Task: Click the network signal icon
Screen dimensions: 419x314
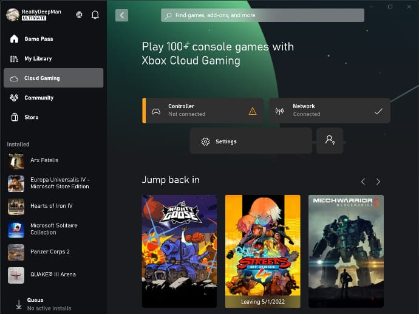Action: pos(279,111)
